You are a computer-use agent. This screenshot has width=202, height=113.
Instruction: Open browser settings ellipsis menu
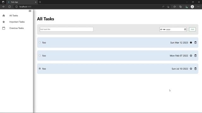(198, 7)
